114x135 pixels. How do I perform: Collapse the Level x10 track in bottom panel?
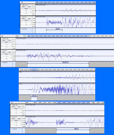click(x=20, y=117)
